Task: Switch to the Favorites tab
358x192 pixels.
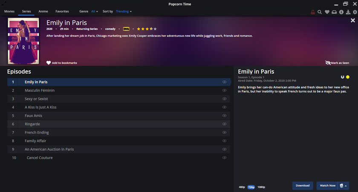Action: pyautogui.click(x=62, y=11)
